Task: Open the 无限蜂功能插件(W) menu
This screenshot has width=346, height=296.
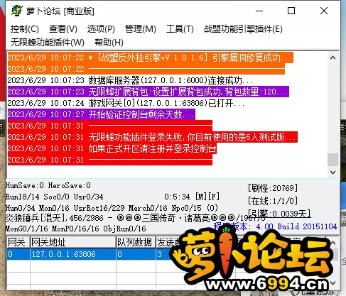Action: (48, 43)
